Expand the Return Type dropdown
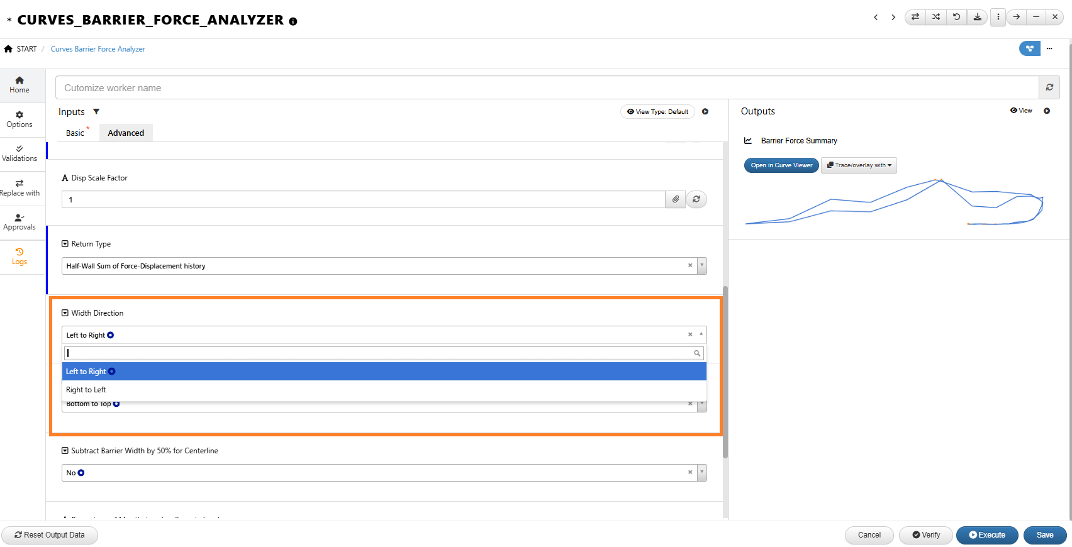The width and height of the screenshot is (1072, 547). 702,266
